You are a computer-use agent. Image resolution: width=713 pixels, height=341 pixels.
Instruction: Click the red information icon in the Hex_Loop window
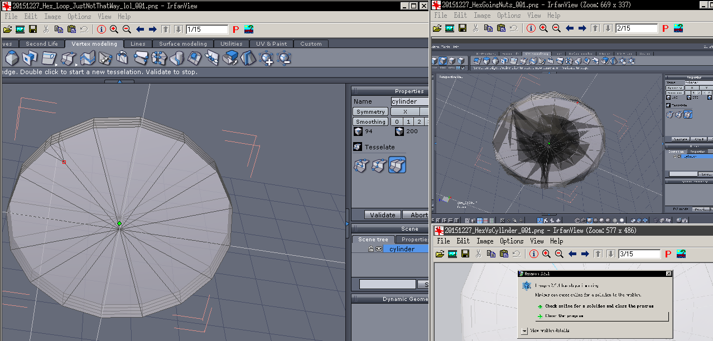tap(101, 30)
